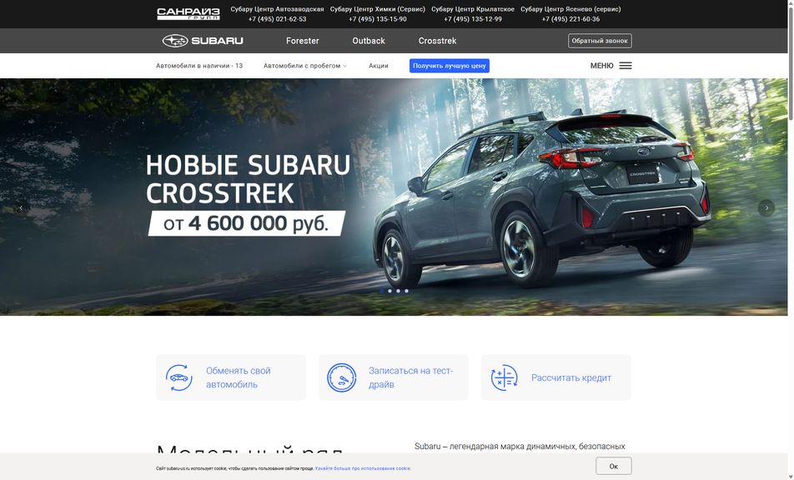Open the hamburger МЕНЮ icon
Image resolution: width=794 pixels, height=480 pixels.
tap(626, 66)
